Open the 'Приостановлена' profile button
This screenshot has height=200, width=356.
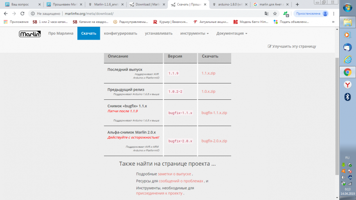coord(311,13)
